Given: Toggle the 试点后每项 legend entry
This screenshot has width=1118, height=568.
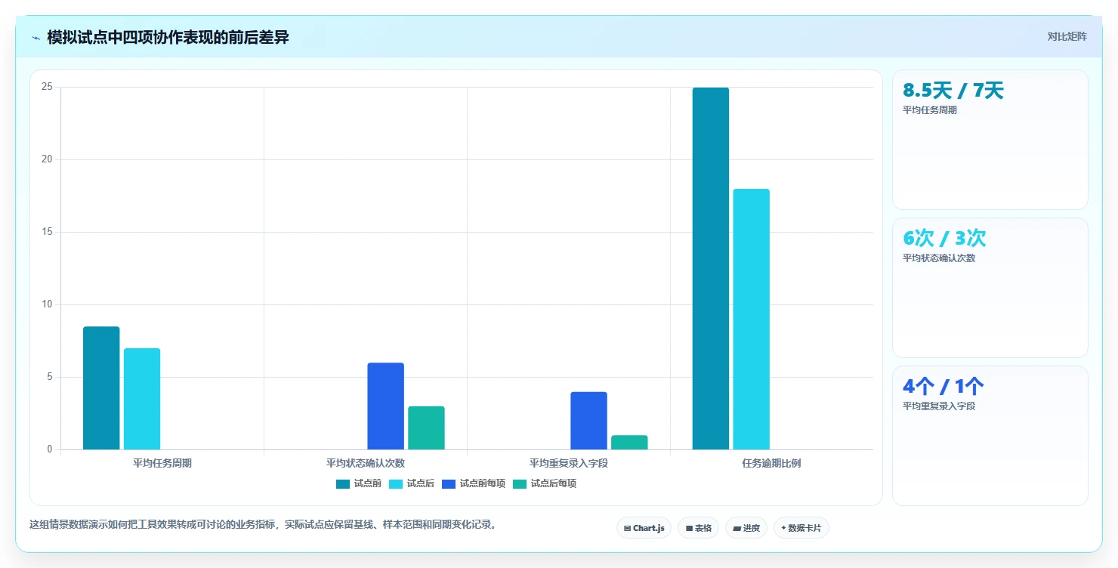Looking at the screenshot, I should point(545,483).
